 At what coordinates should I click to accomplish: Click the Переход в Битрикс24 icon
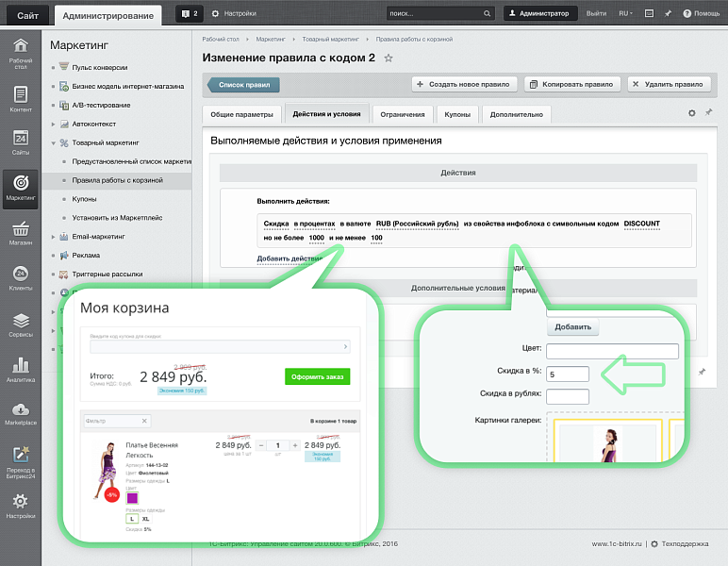(20, 458)
